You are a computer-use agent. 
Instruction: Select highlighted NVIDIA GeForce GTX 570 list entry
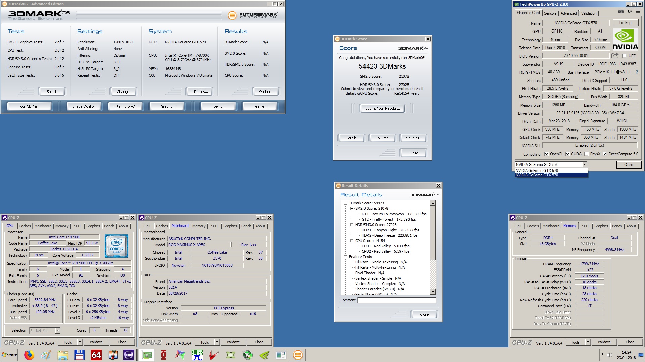551,175
